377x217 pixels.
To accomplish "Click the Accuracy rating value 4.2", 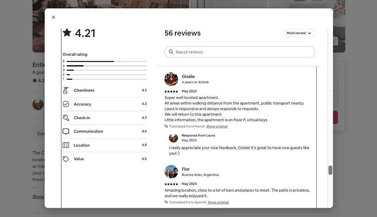I will [x=144, y=104].
